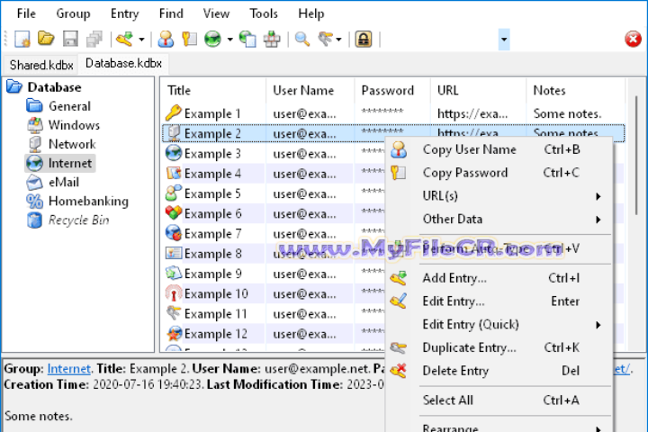Select the Example 1 entry

coord(392,113)
